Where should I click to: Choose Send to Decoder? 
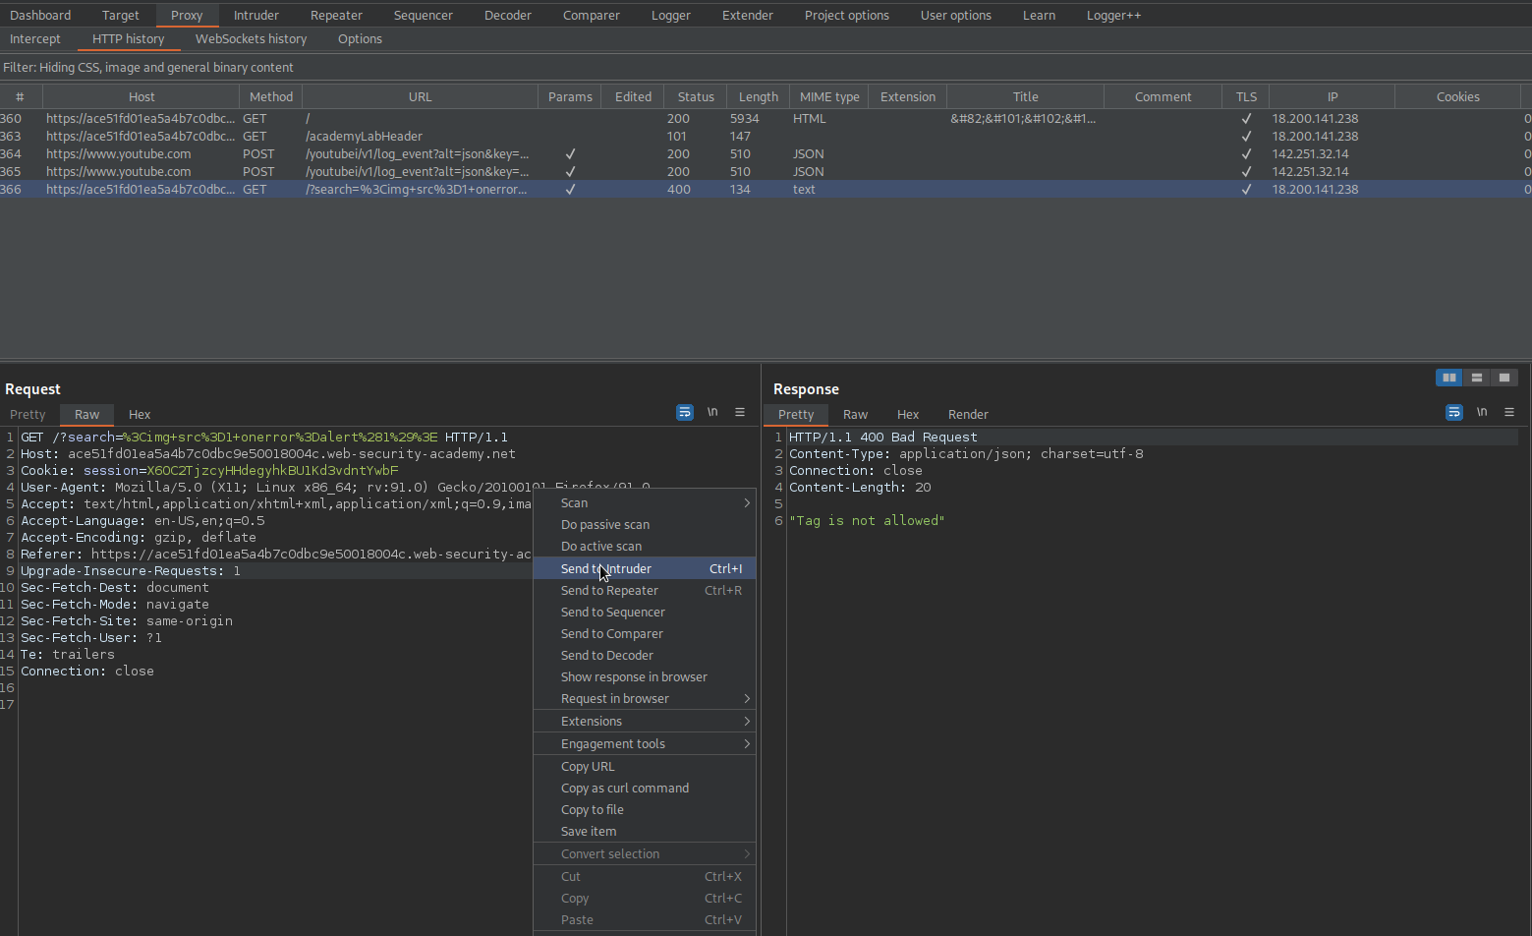pos(645,655)
